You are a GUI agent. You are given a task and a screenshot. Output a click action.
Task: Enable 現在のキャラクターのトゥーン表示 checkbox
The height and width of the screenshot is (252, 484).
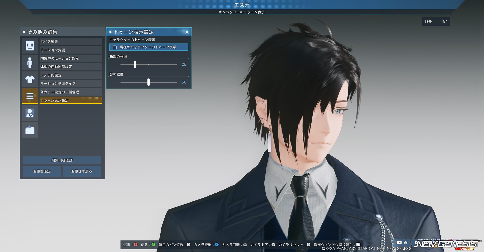[115, 47]
